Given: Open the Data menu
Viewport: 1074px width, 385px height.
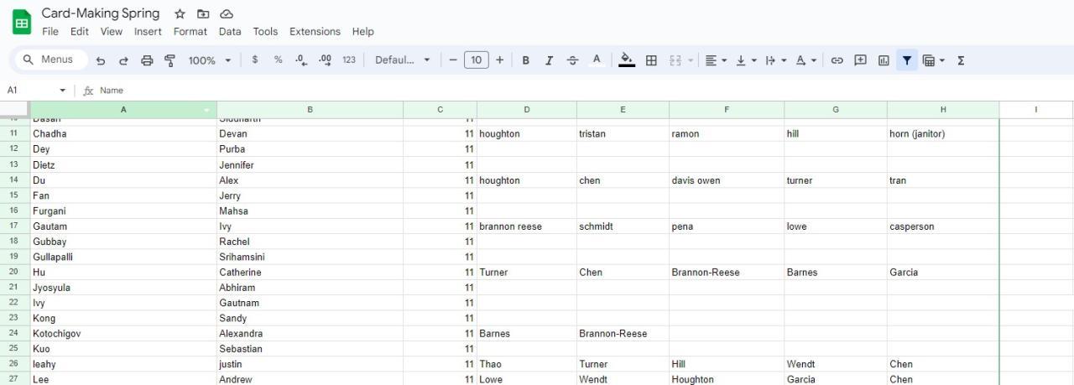Looking at the screenshot, I should tap(230, 31).
